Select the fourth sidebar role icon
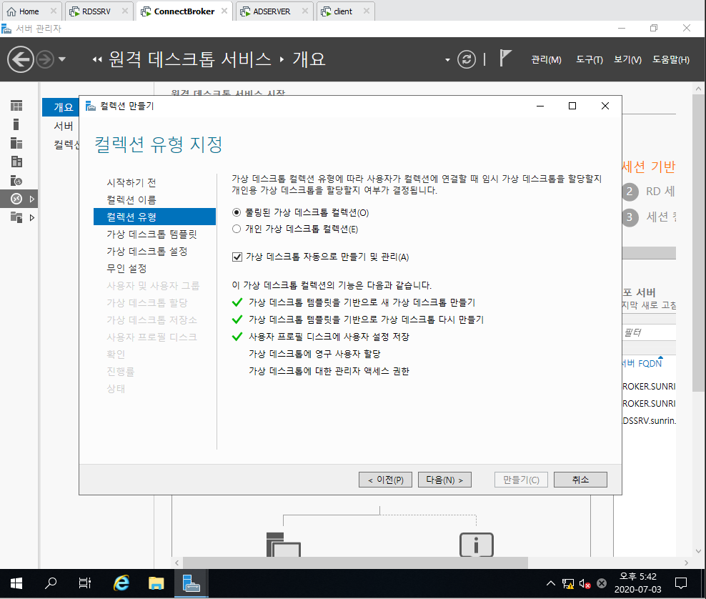 pos(16,162)
